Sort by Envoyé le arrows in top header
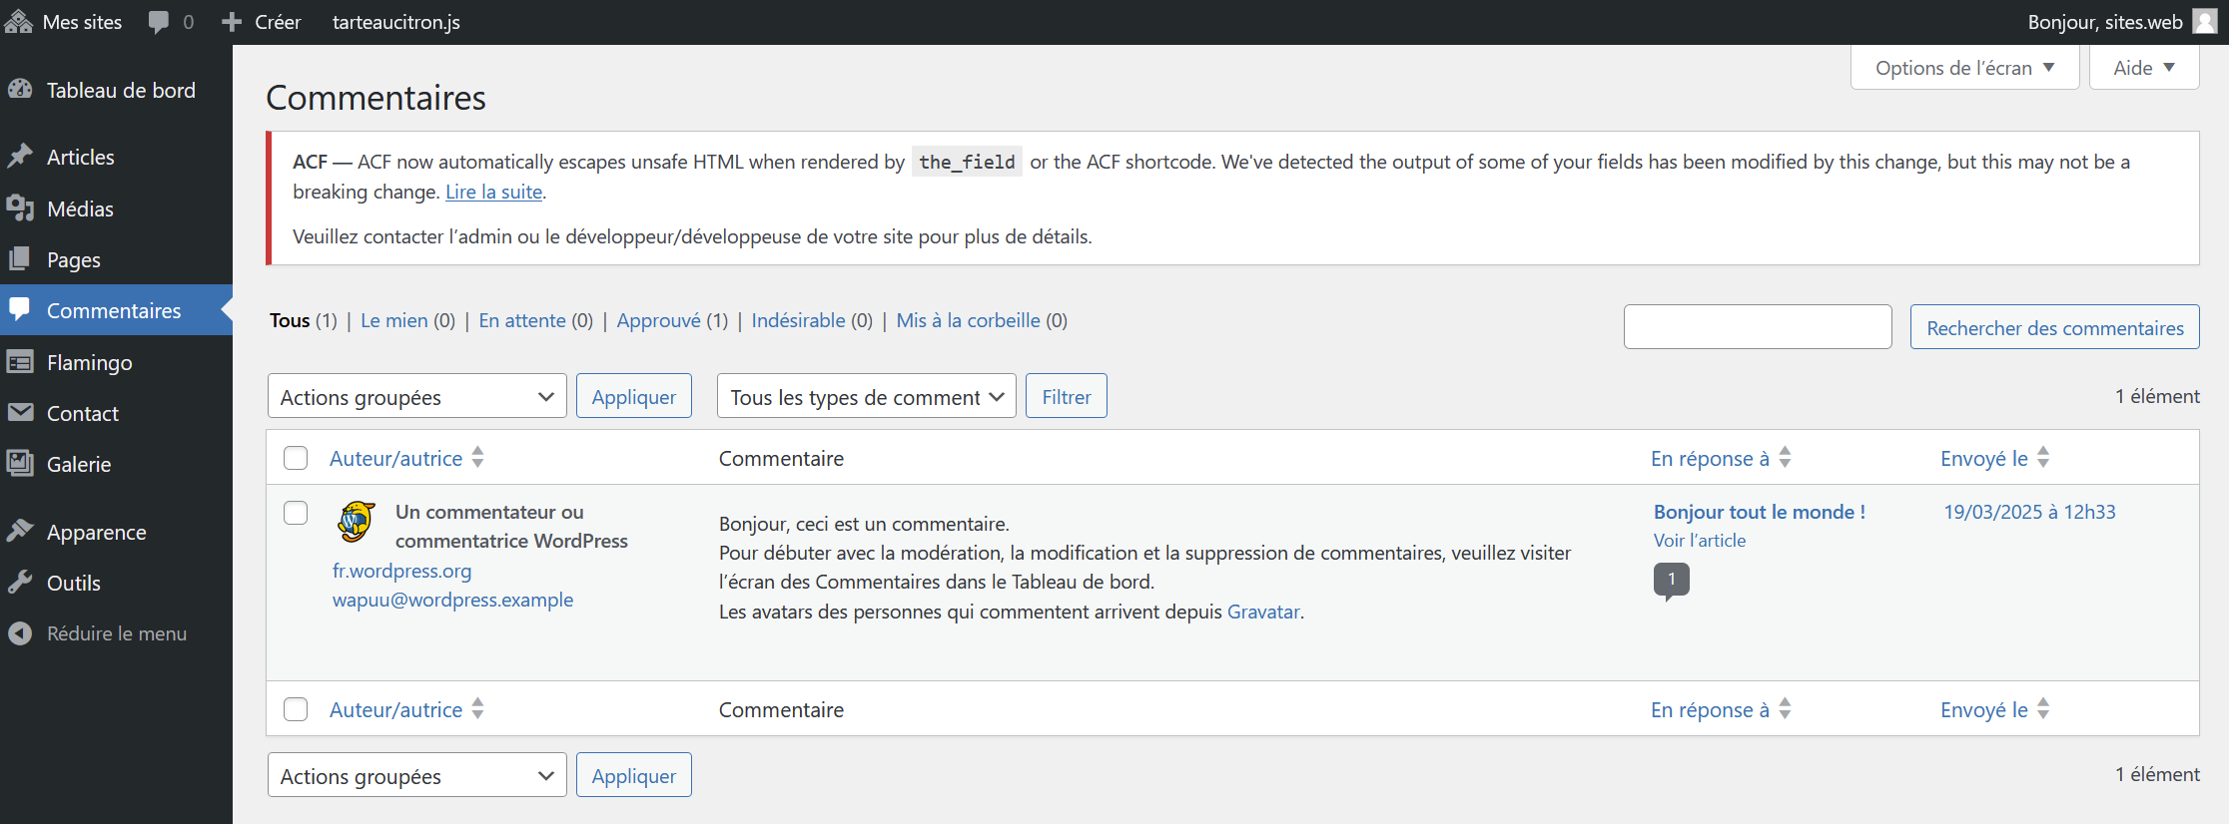Screen dimensions: 2229x824 point(2043,458)
